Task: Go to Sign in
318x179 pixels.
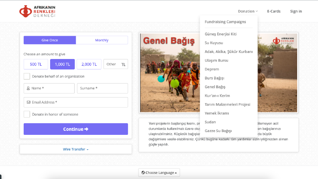Action: 296,11
